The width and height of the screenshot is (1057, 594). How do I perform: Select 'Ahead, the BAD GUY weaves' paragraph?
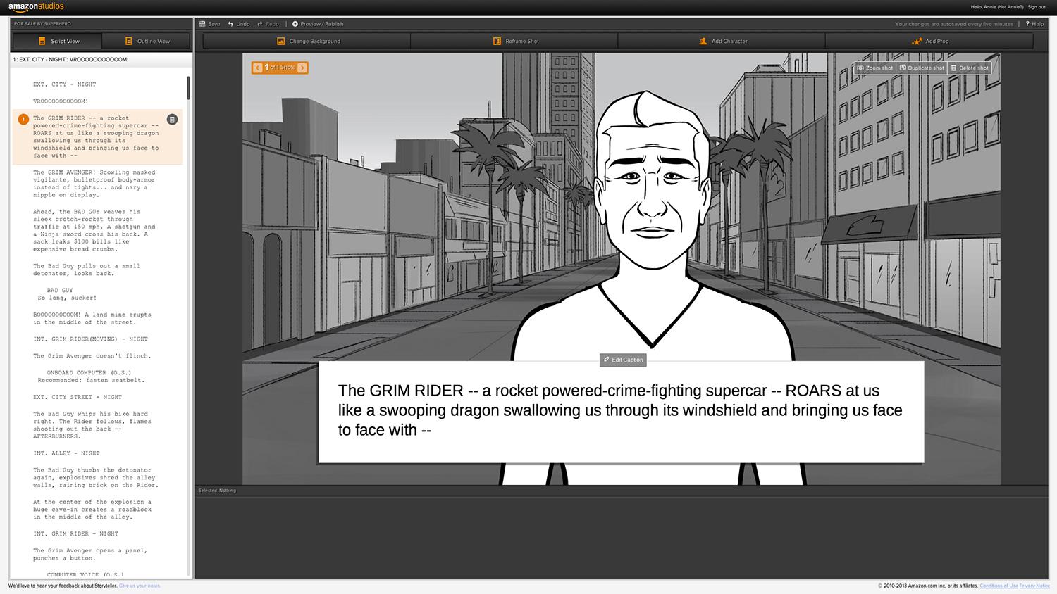tap(94, 230)
